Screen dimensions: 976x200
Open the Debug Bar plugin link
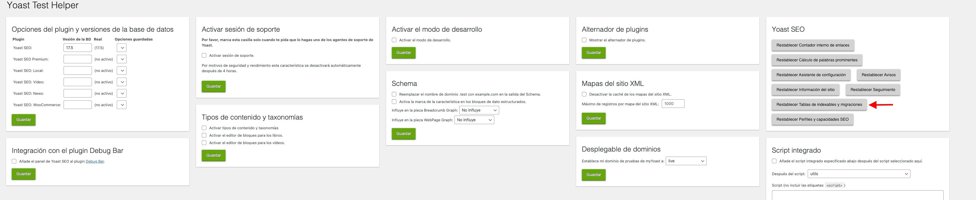click(95, 161)
